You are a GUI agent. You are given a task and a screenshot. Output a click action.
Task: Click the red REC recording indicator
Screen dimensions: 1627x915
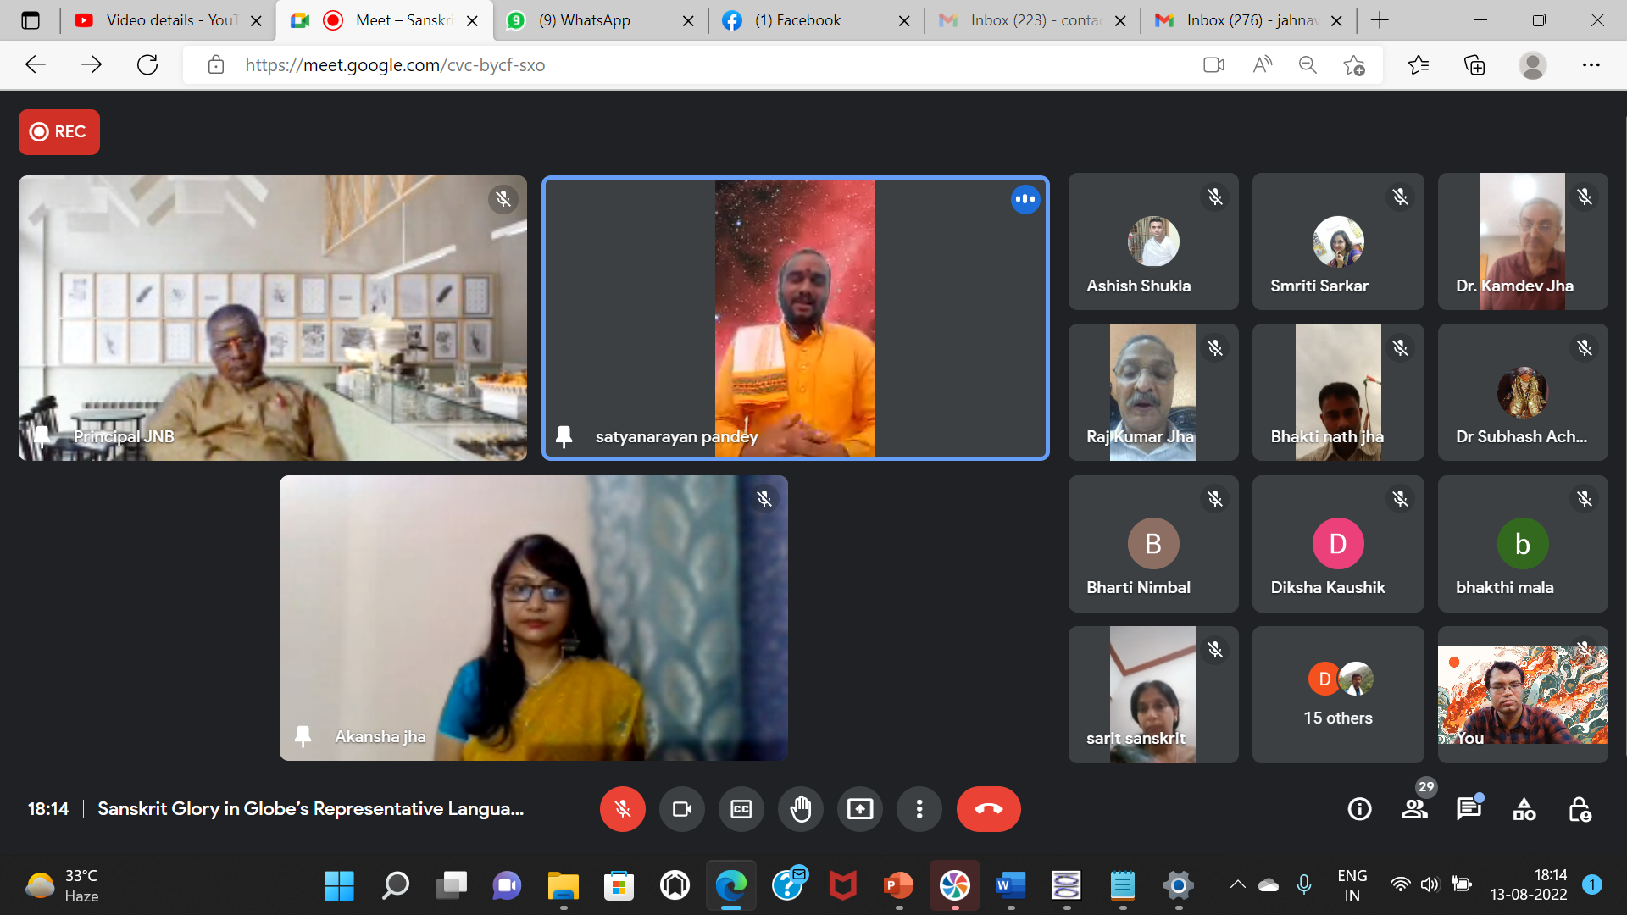58,131
